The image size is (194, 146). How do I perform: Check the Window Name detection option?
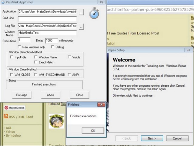36,57
